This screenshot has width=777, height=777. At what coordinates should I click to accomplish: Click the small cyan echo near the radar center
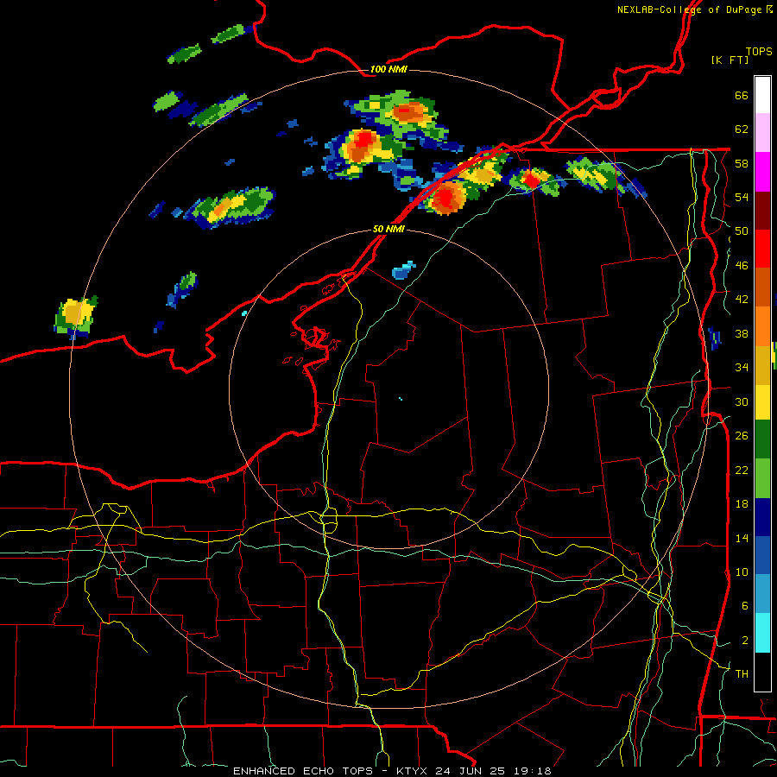(x=401, y=399)
